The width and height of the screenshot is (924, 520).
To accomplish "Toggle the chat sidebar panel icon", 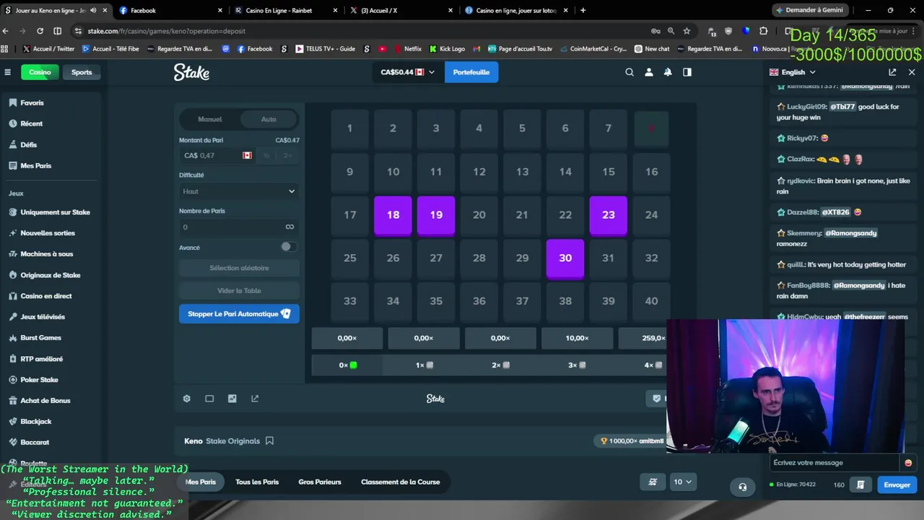I will pos(687,72).
